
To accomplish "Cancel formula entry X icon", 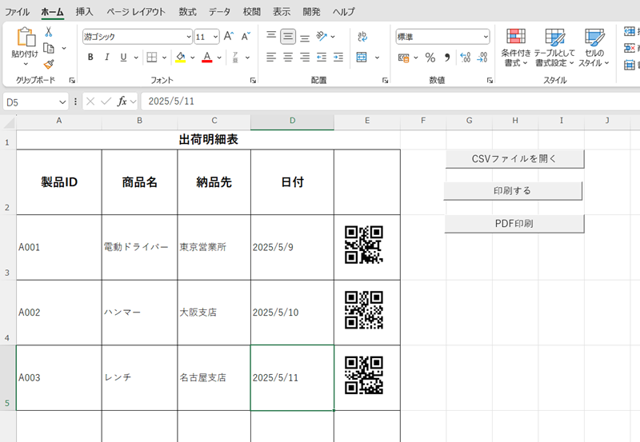I will click(90, 102).
